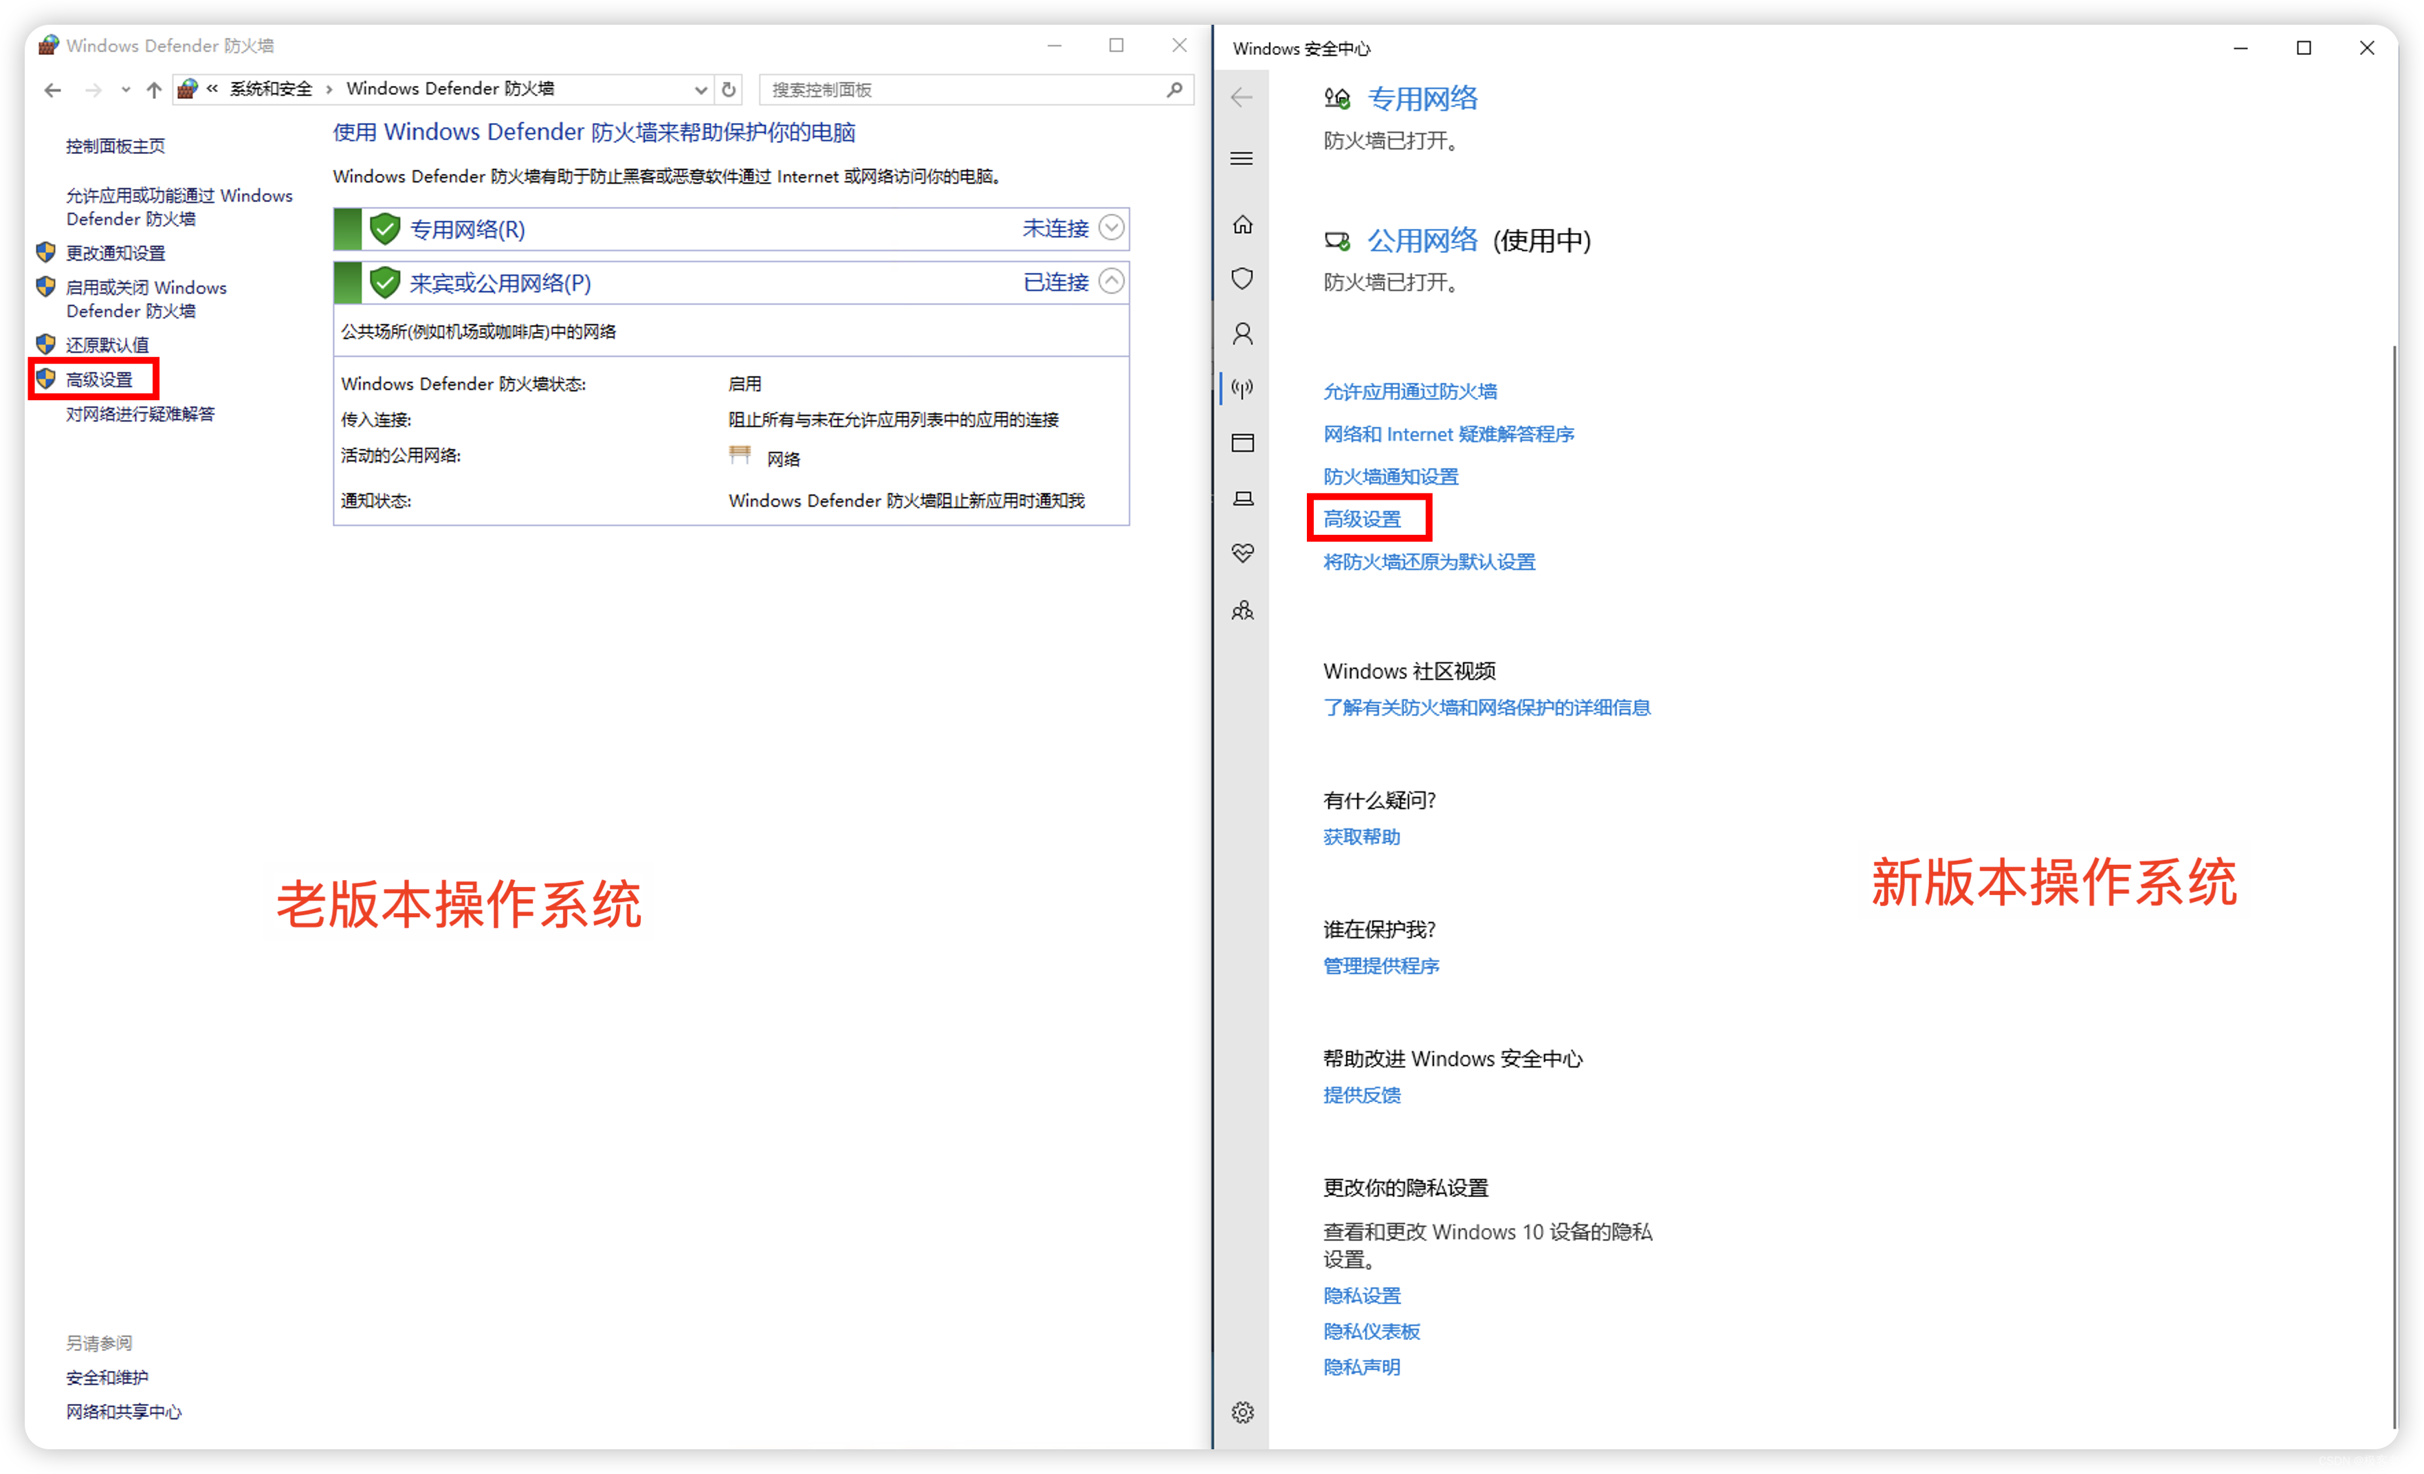Maximize the Windows 安全中心 window

coord(2303,47)
